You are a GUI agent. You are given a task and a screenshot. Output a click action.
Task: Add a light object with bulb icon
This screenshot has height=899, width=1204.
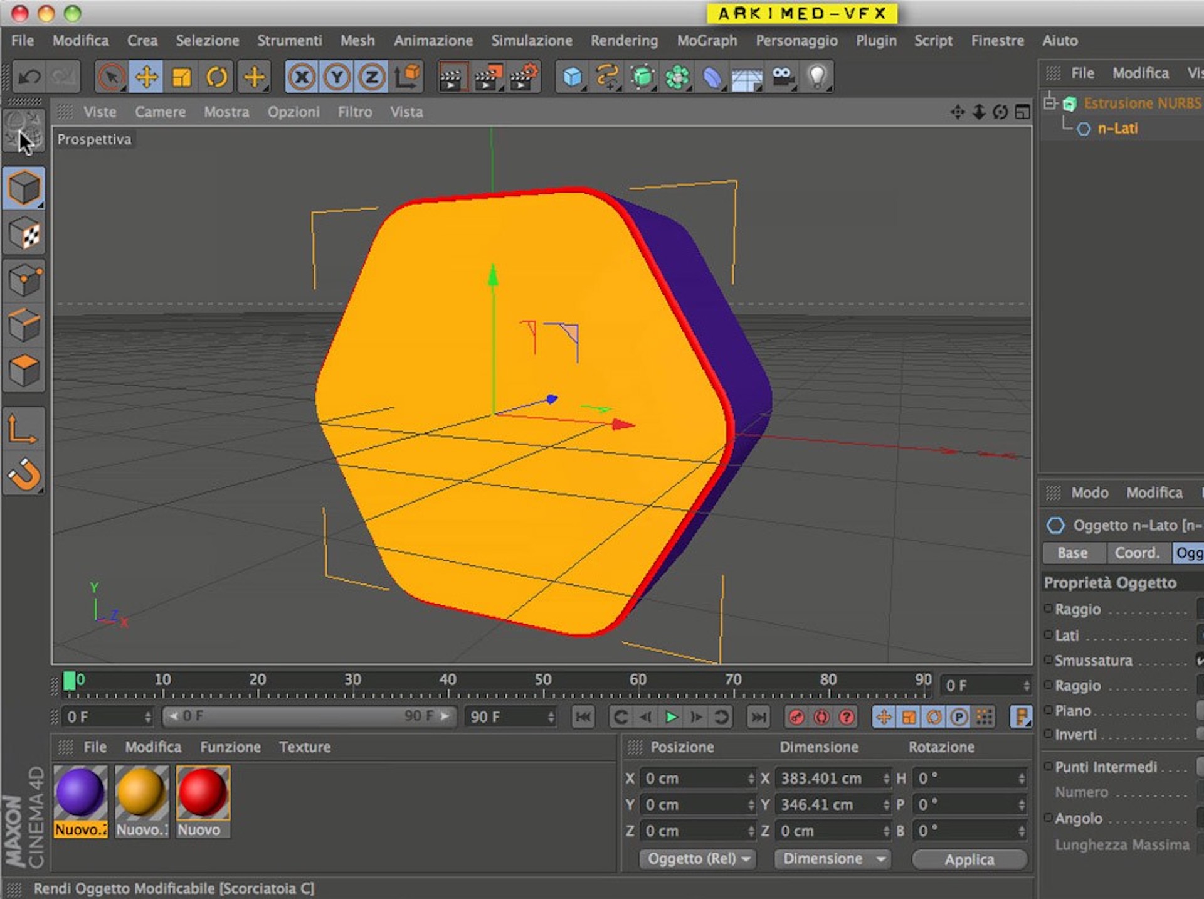pos(816,77)
